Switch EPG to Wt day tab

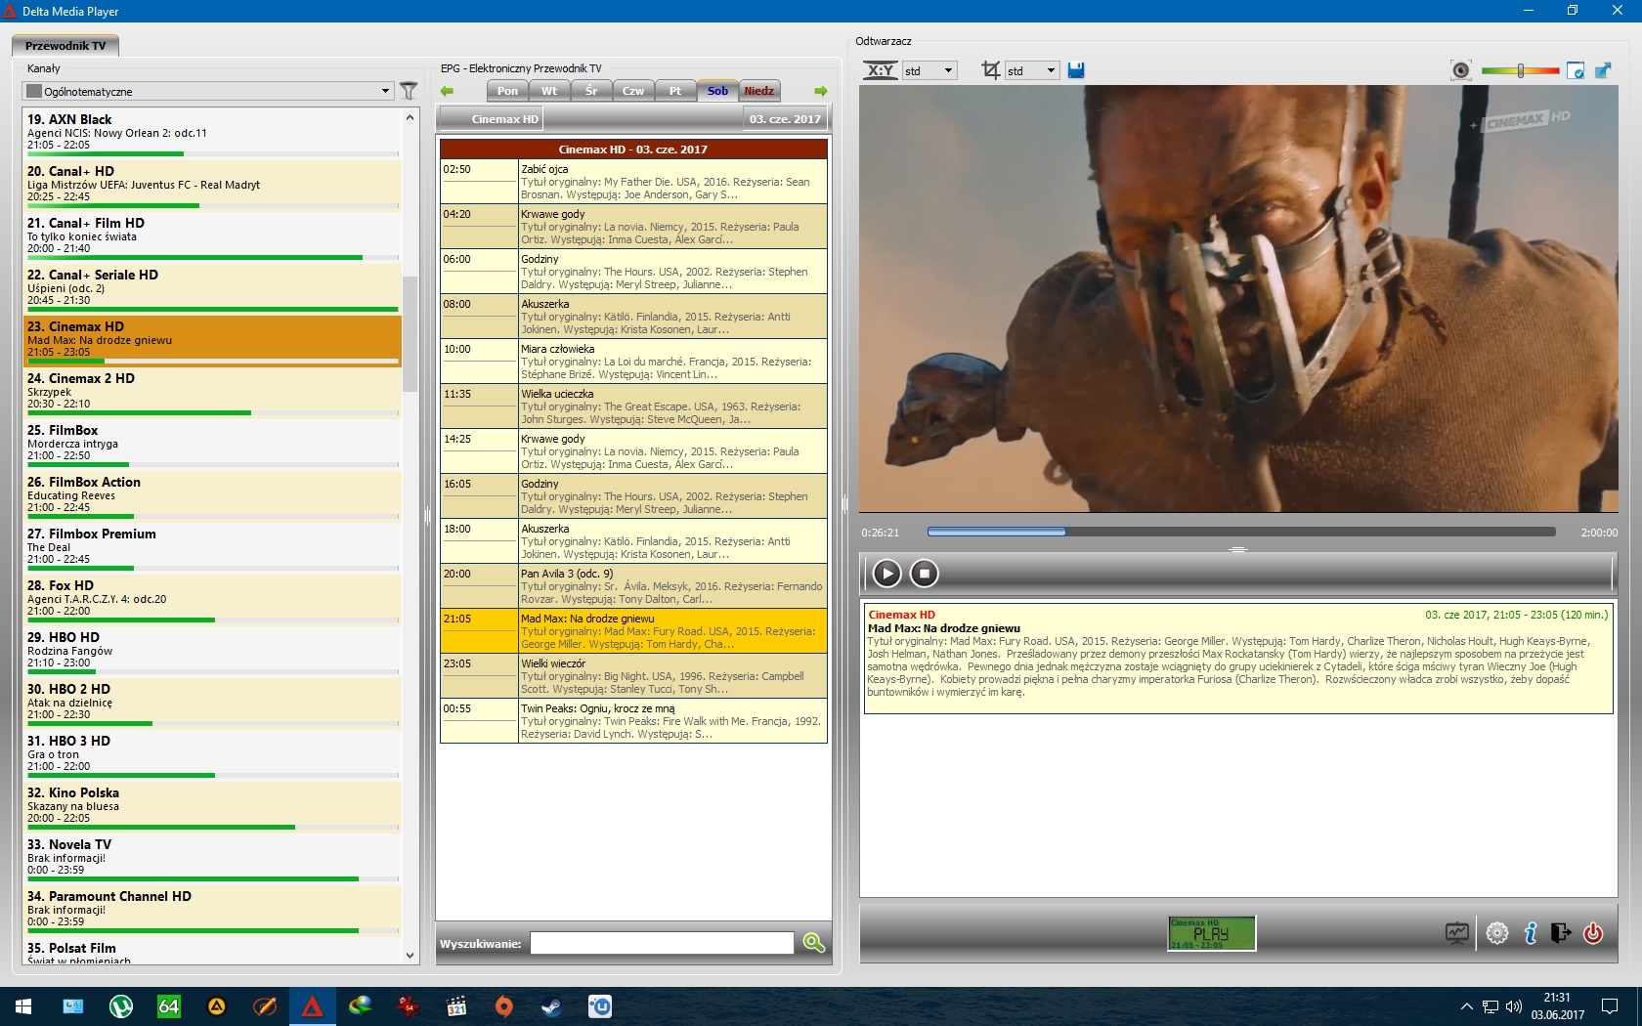click(549, 91)
